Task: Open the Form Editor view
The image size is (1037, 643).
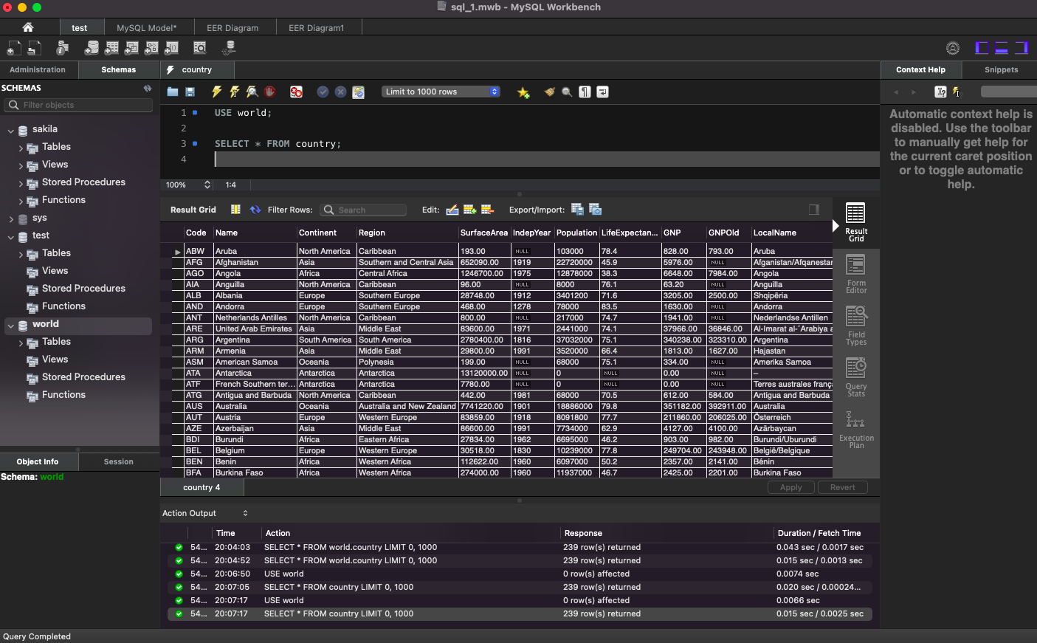Action: [856, 274]
